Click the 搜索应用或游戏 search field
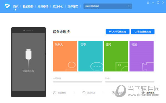This screenshot has height=103, width=166. (106, 6)
